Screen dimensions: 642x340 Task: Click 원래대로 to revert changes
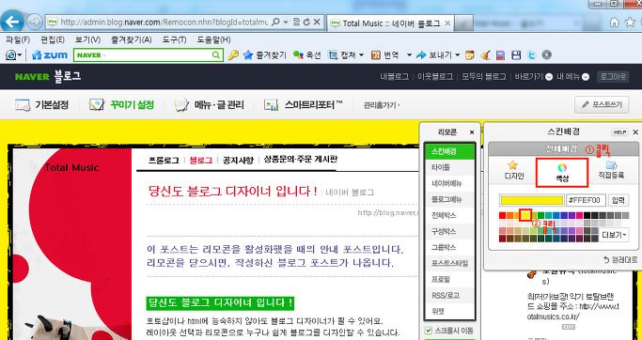click(x=620, y=259)
